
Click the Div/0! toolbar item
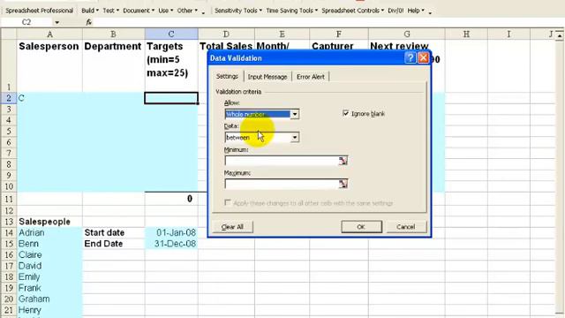point(395,11)
